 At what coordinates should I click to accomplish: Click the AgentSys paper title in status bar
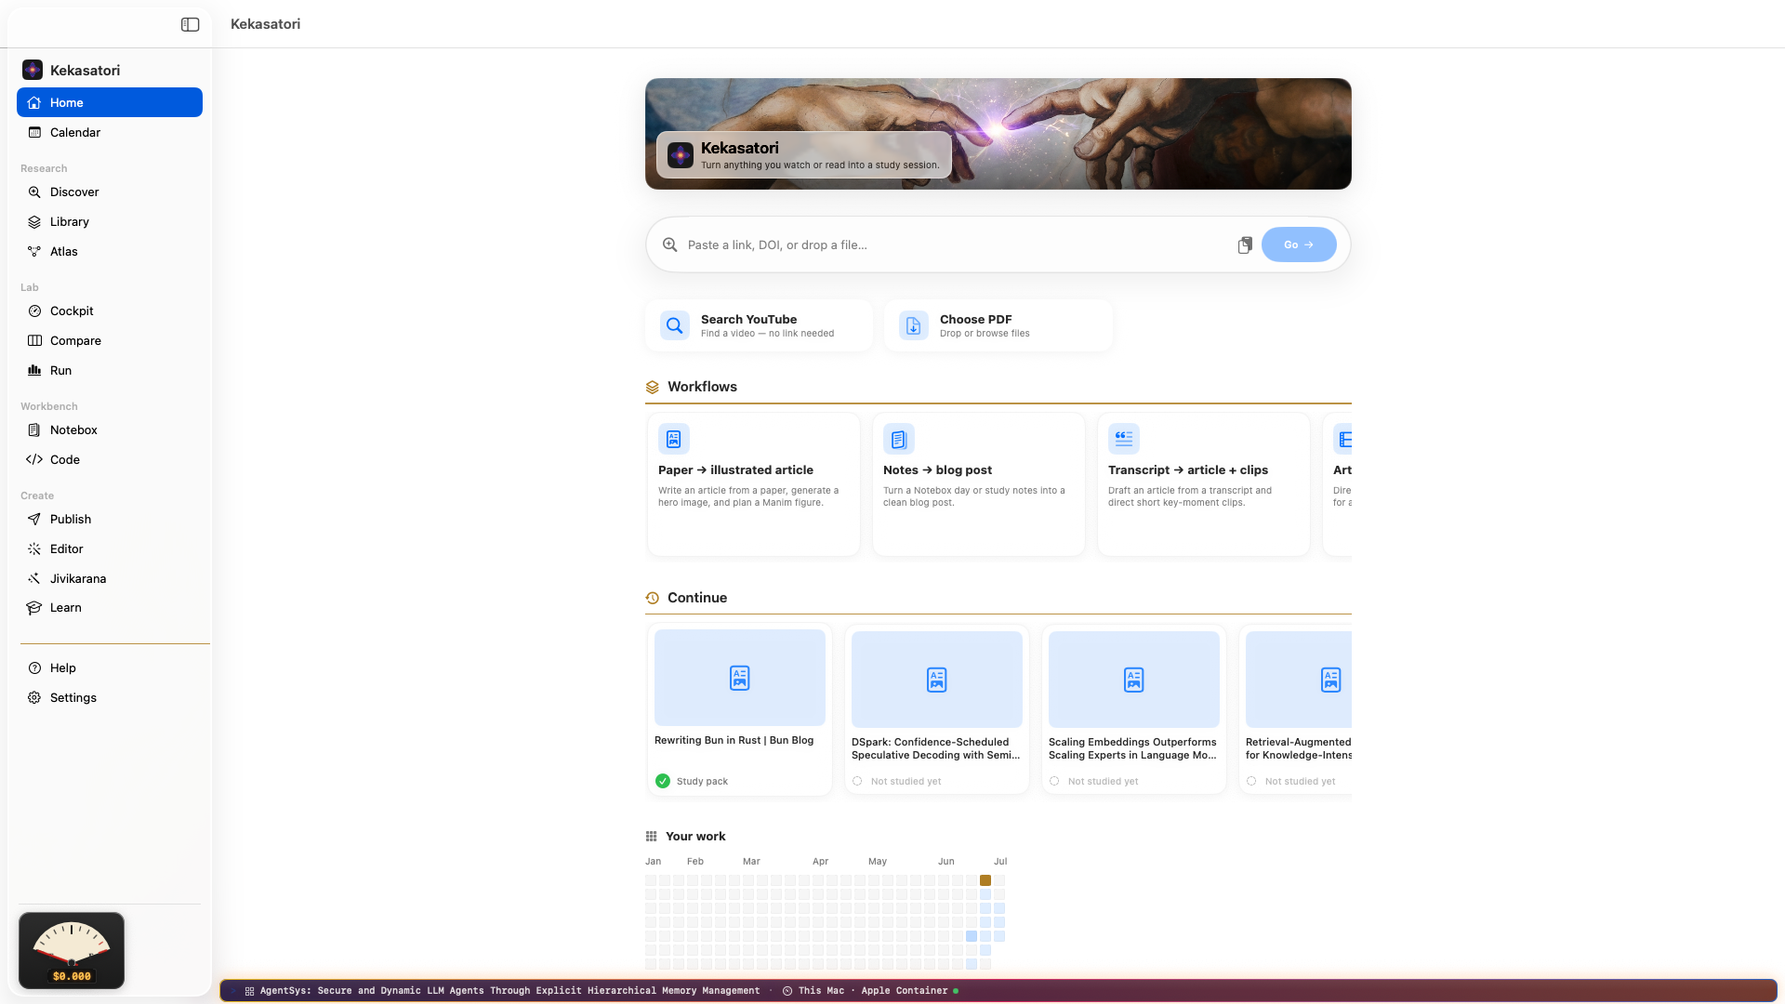(509, 991)
